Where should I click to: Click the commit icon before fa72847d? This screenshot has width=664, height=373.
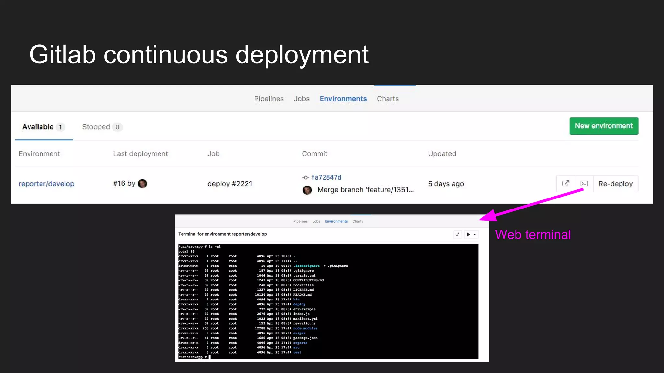[305, 177]
